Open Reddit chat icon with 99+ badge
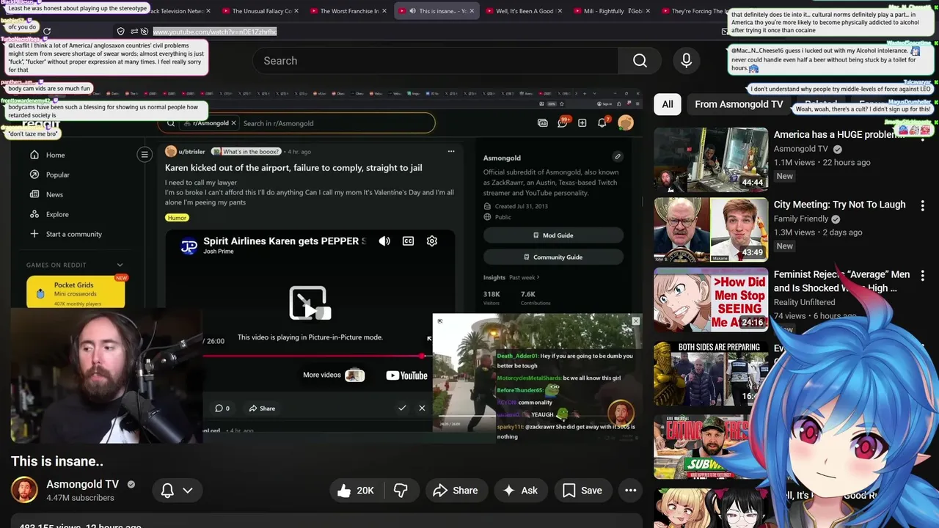 click(x=563, y=122)
